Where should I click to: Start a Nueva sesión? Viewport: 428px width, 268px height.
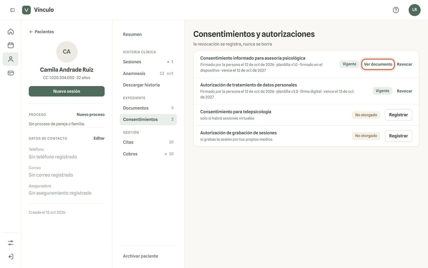[x=67, y=91]
